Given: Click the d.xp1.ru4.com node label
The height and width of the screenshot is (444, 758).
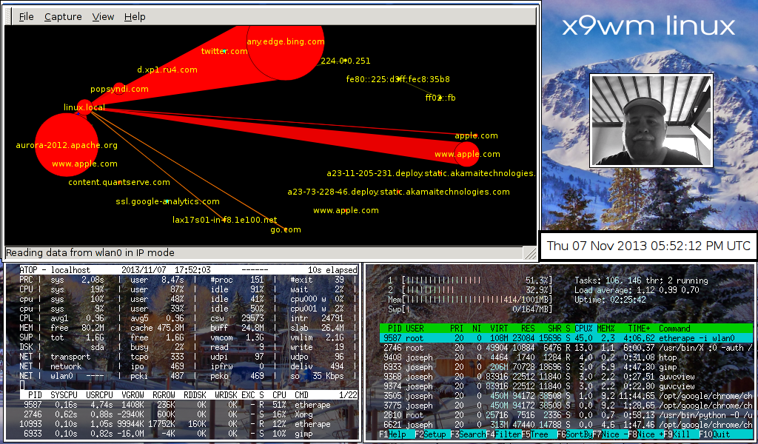Looking at the screenshot, I should pyautogui.click(x=167, y=70).
